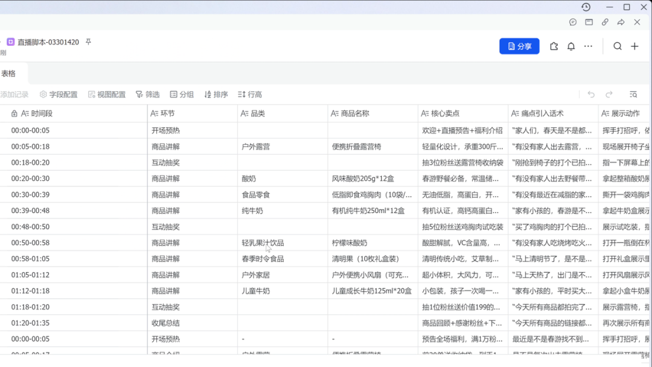Open version history clock icon
Screen dimensions: 652x367
point(586,7)
